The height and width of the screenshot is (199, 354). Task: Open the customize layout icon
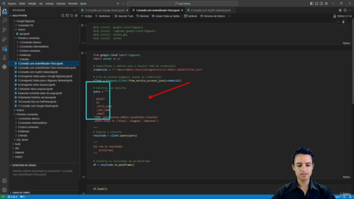coord(326,3)
